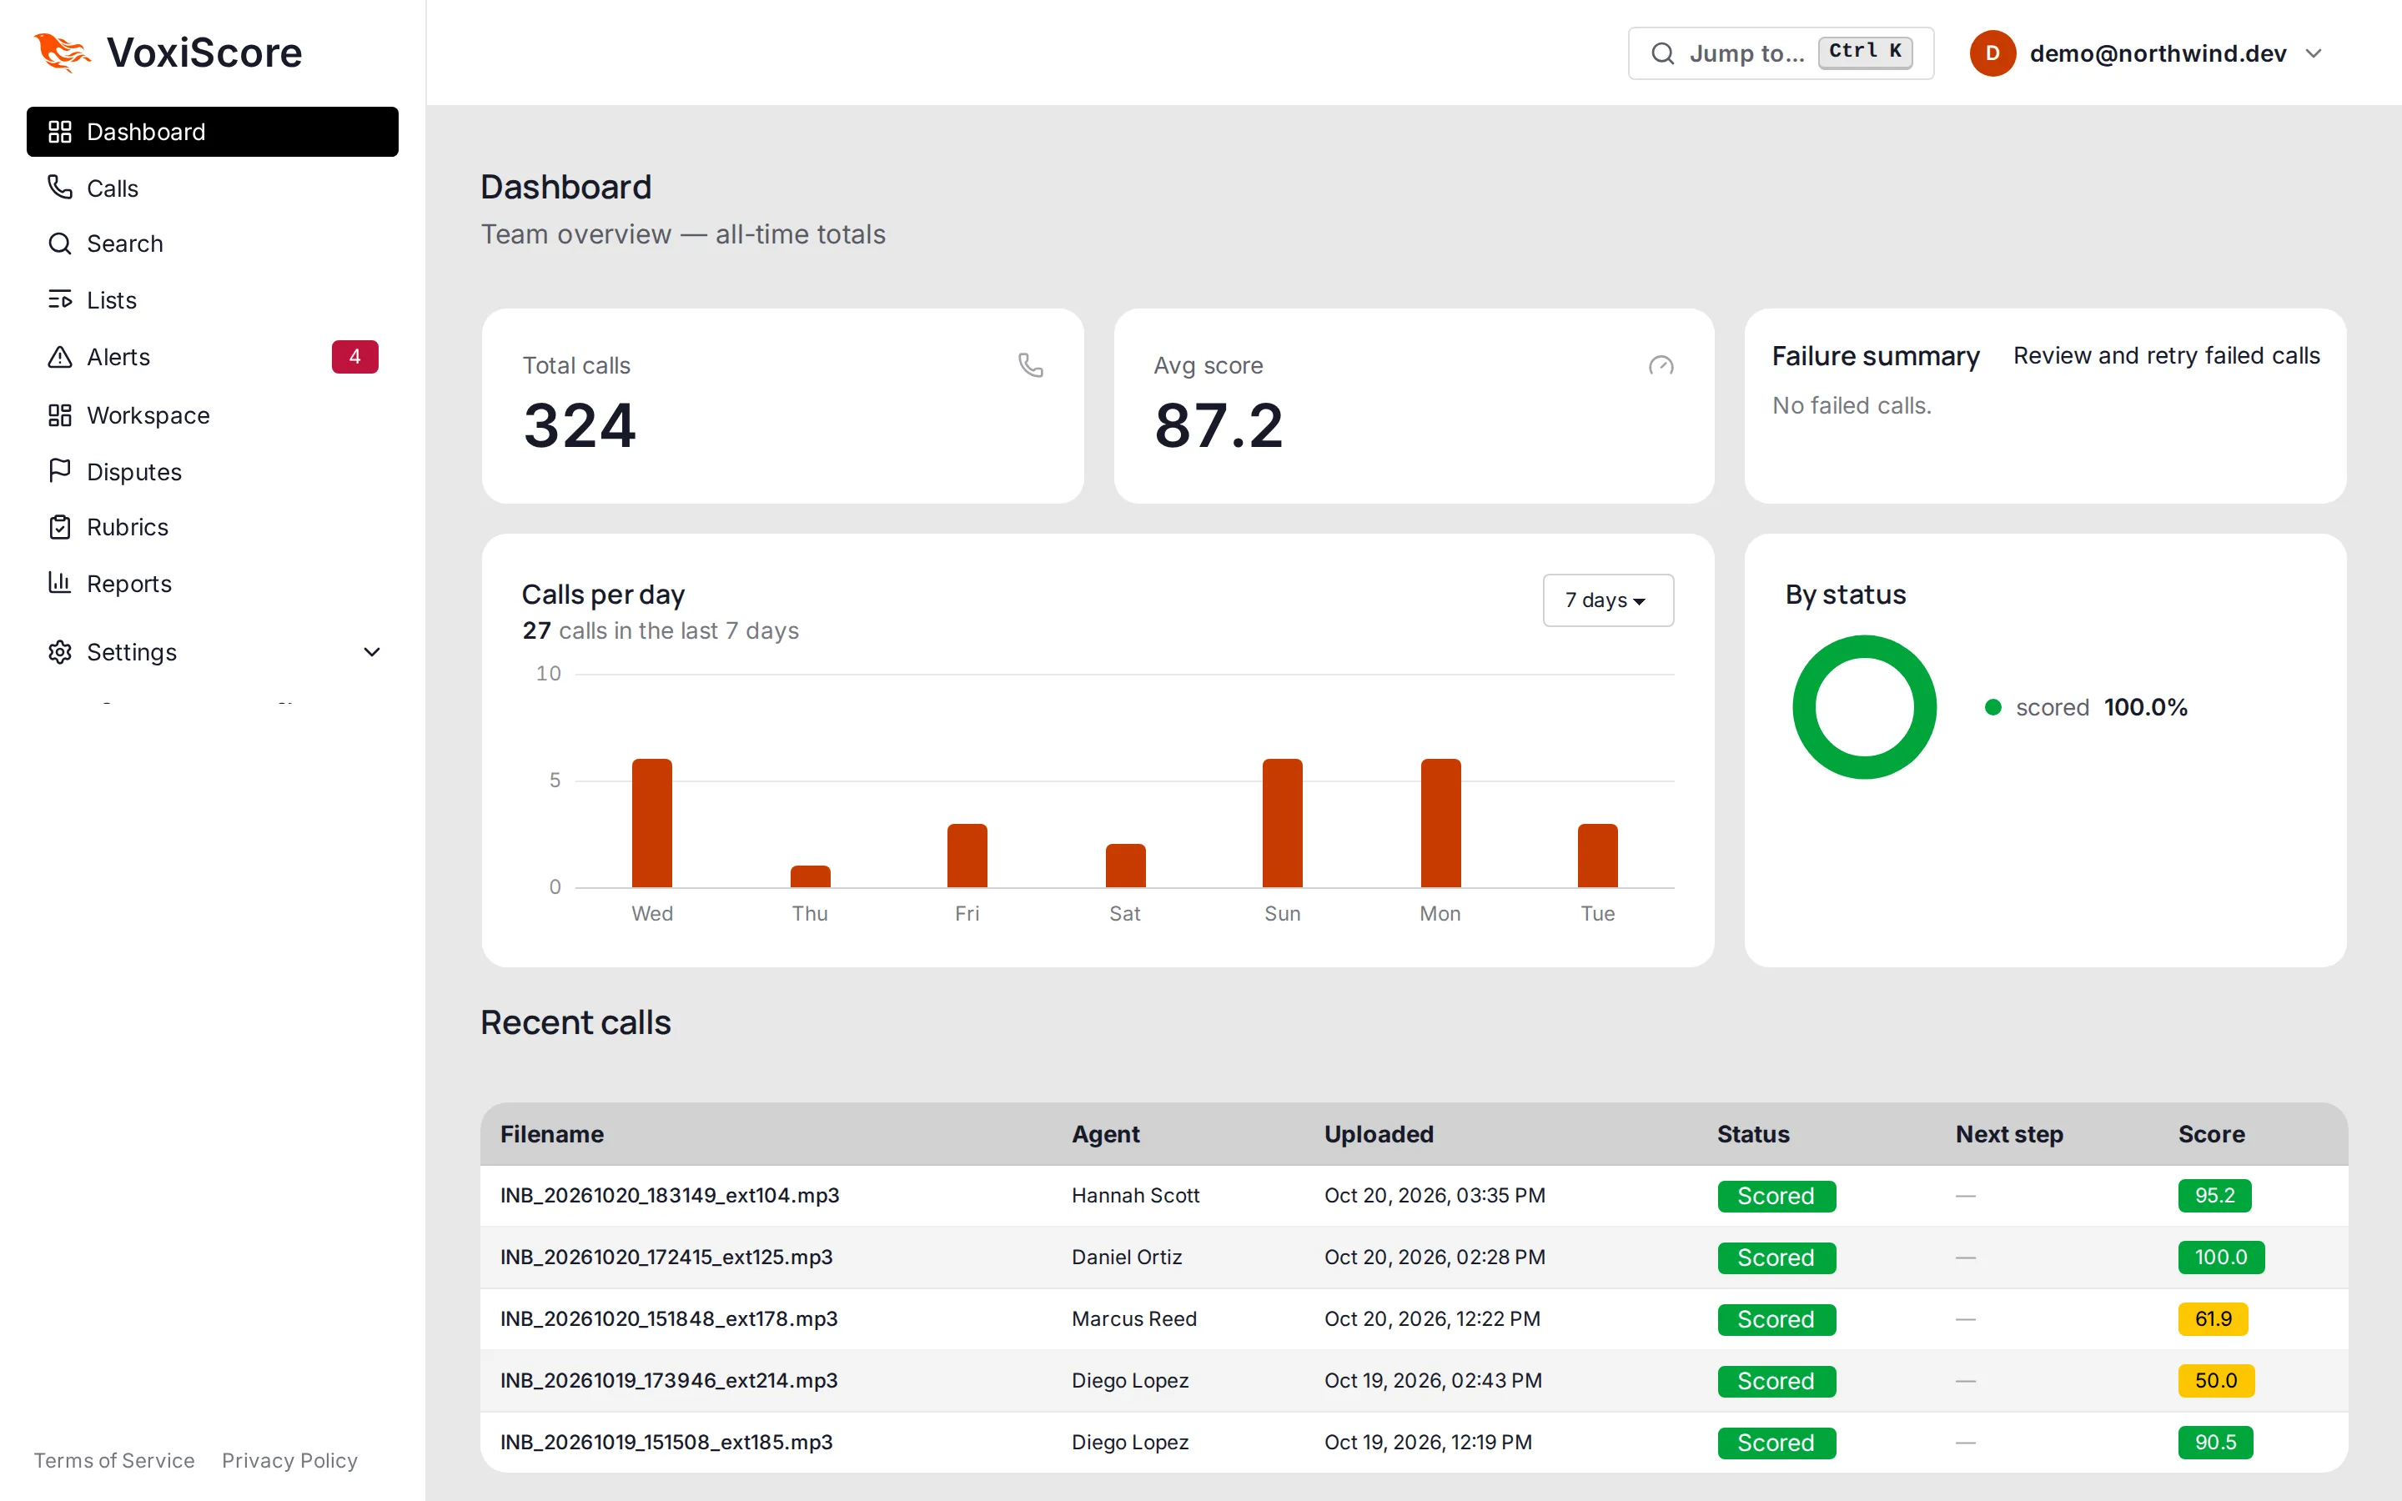Click the gauge icon on Avg score card
Viewport: 2402px width, 1501px height.
[x=1661, y=365]
